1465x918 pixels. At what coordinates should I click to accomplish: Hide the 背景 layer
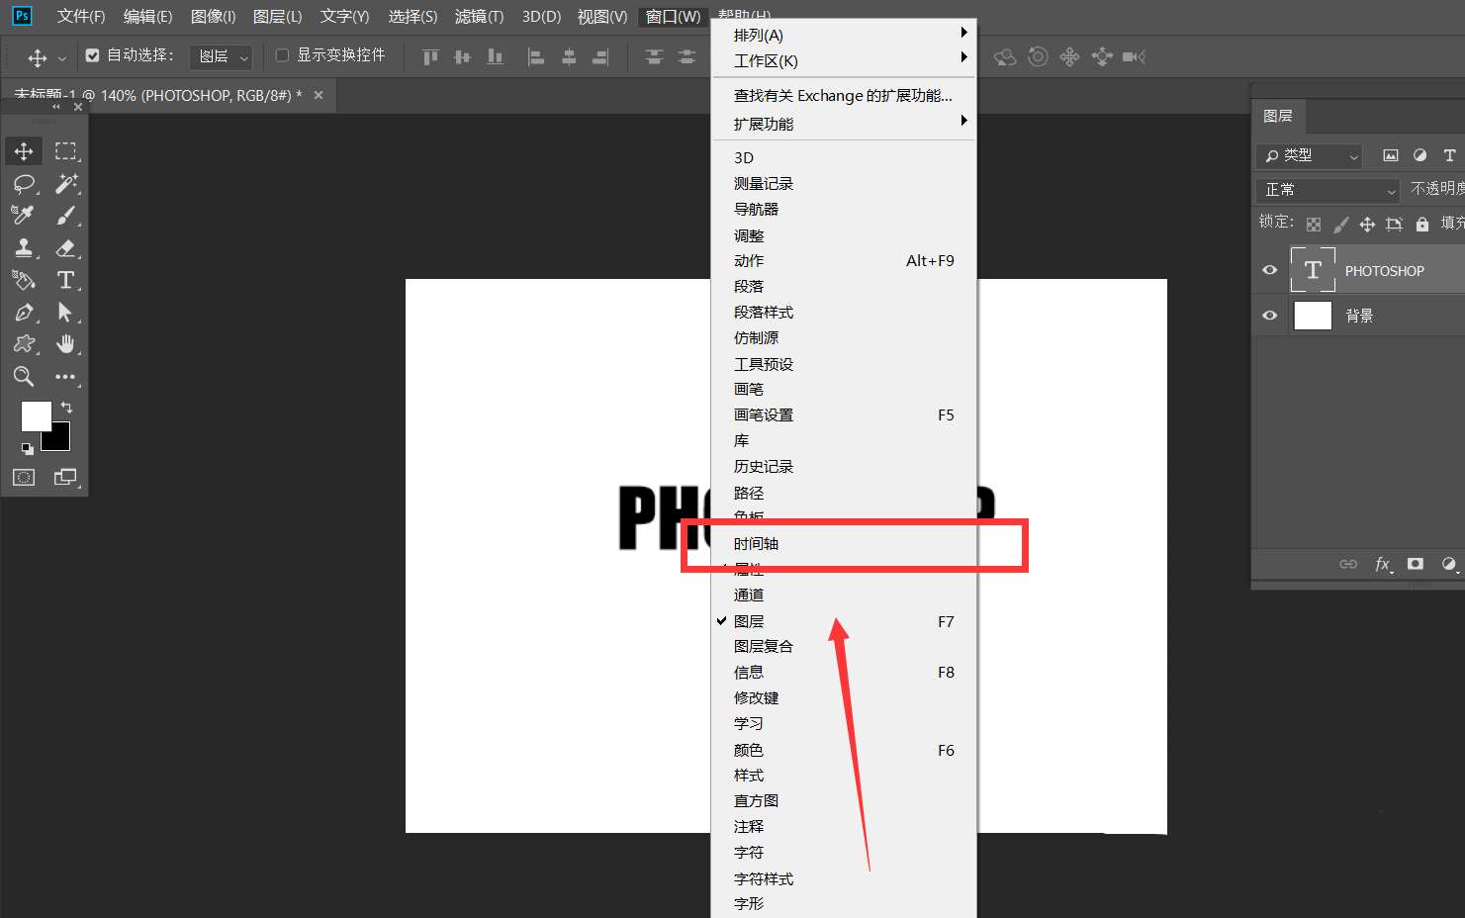[x=1270, y=316]
